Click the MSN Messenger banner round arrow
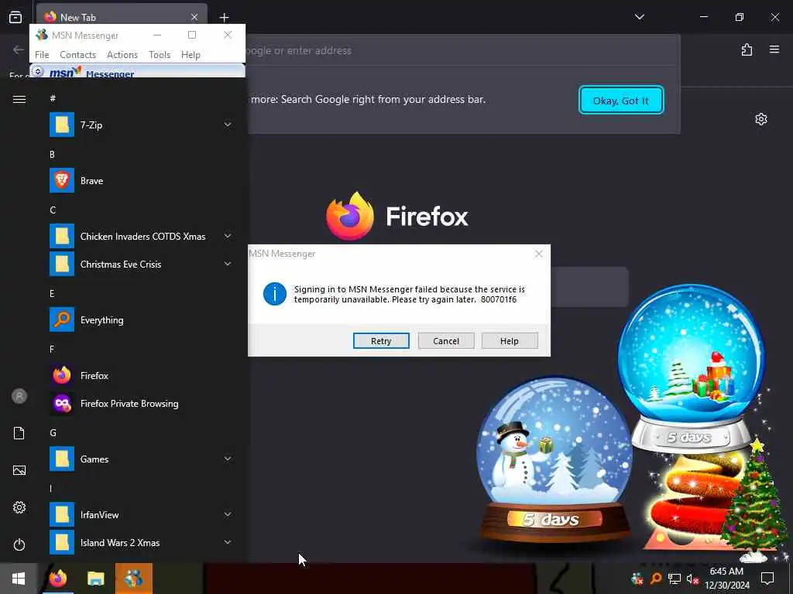Image resolution: width=793 pixels, height=594 pixels. pos(38,71)
